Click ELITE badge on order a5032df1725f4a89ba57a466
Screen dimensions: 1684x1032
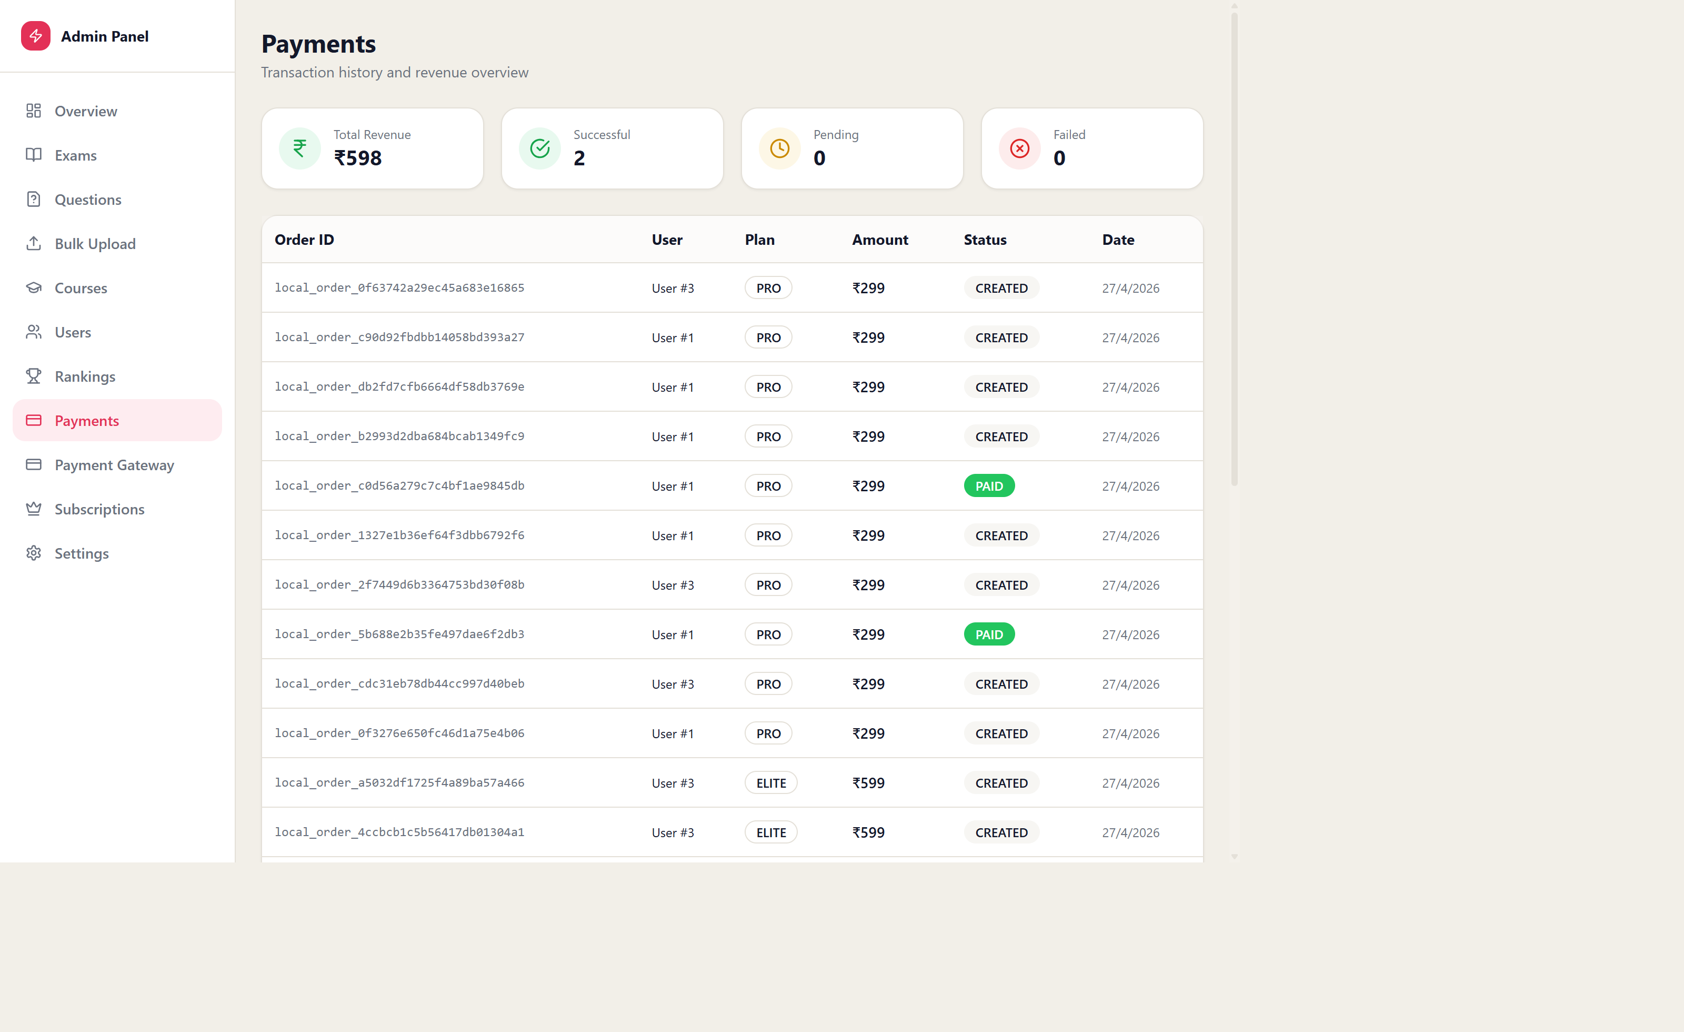point(771,782)
